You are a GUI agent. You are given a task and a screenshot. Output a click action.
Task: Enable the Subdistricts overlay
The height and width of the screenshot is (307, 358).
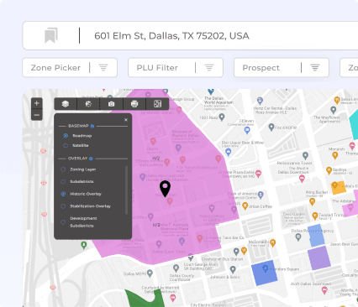(x=63, y=182)
